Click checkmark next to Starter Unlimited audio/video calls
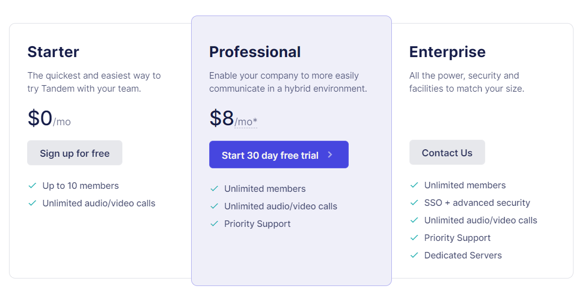Screen dimensions: 580x289 [x=32, y=203]
